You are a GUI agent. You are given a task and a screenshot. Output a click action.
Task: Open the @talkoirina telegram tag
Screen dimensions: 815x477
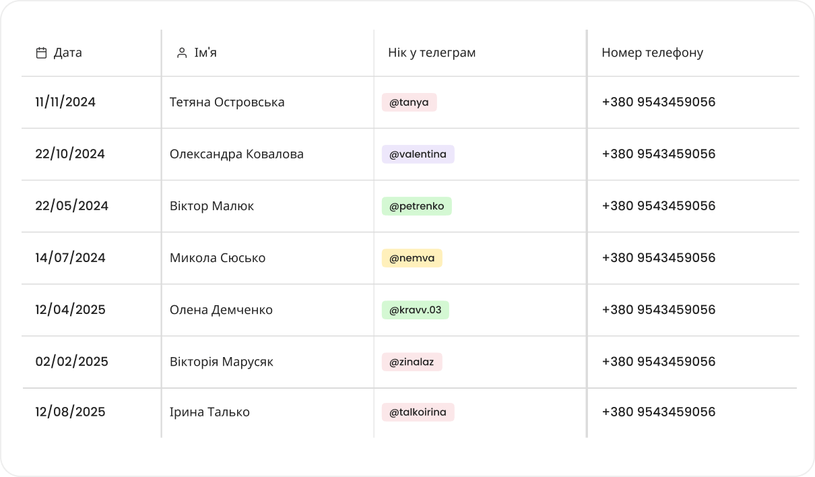click(x=418, y=412)
